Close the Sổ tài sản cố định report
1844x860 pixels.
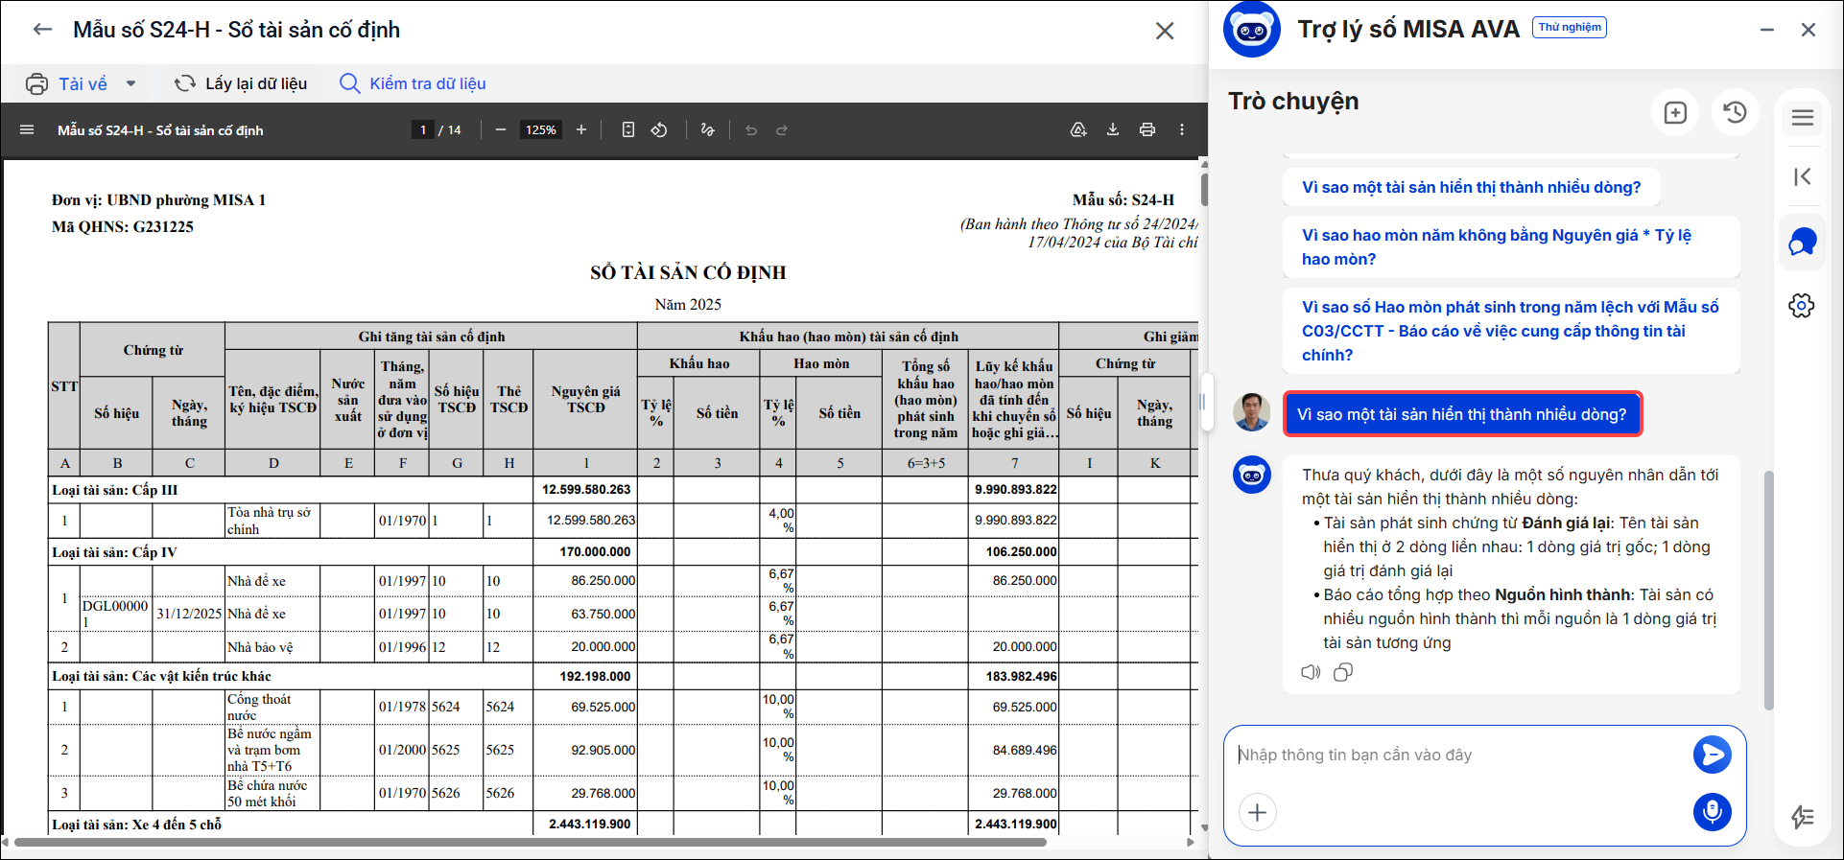[1165, 31]
